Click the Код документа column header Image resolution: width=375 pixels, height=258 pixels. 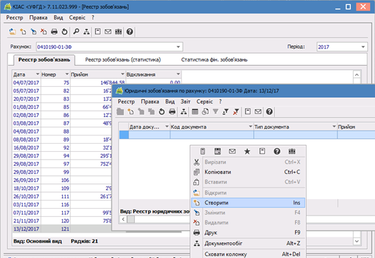[211, 127]
